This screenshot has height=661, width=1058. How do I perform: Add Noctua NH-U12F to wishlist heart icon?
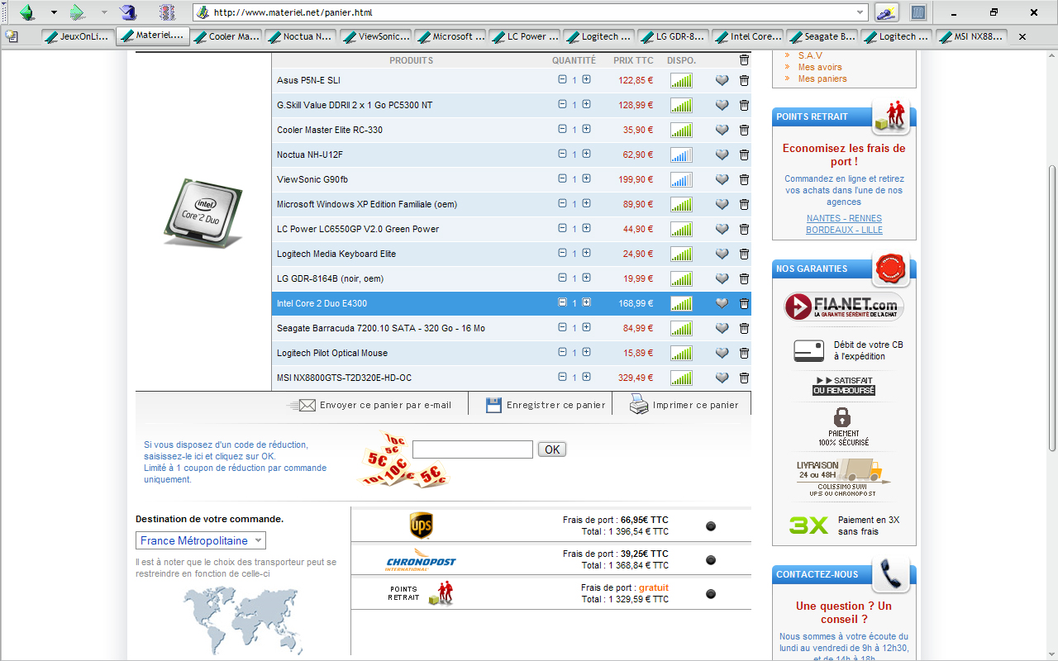tap(722, 155)
